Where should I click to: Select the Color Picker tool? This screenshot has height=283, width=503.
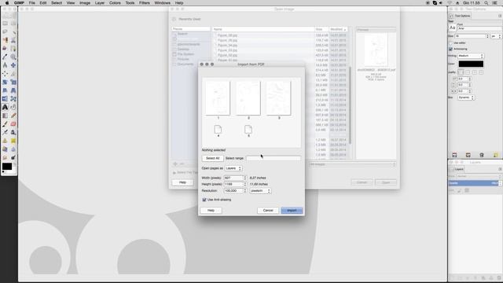6,57
